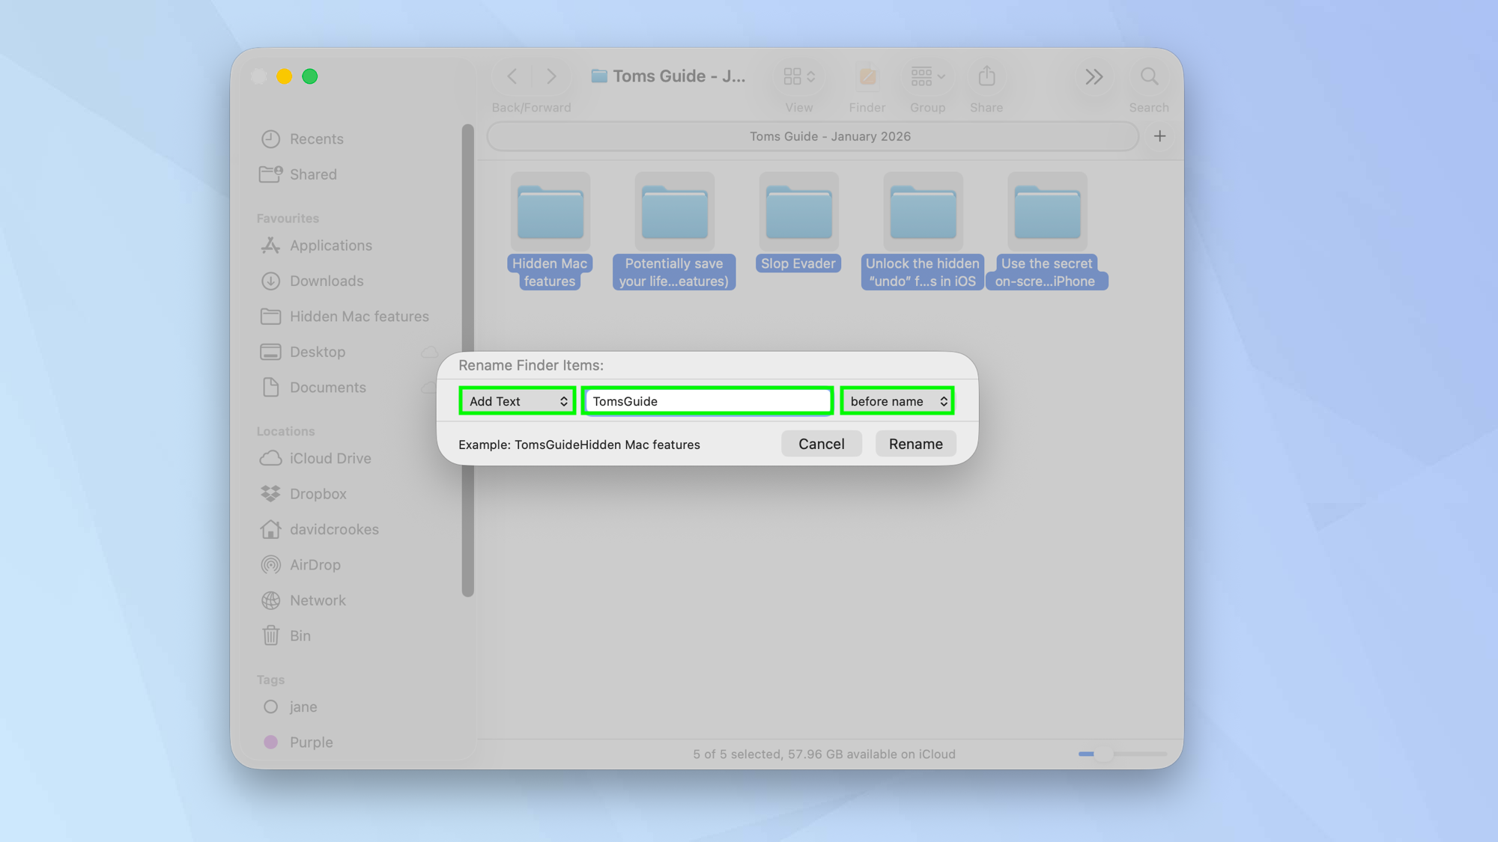Select the Purple tag in the sidebar
The image size is (1498, 842).
click(x=311, y=742)
